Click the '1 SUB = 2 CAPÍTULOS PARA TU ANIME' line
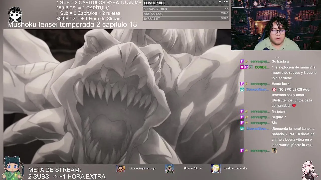321x180 pixels. pyautogui.click(x=99, y=3)
